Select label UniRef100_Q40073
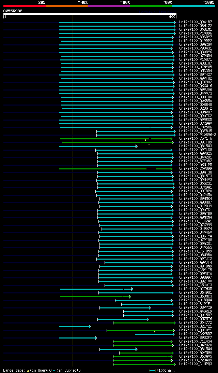 pyautogui.click(x=196, y=94)
